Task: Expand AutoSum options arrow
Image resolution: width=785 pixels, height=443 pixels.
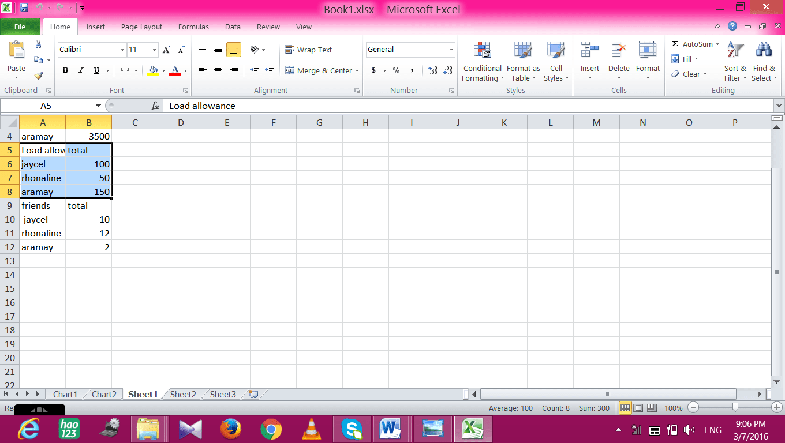Action: tap(717, 44)
